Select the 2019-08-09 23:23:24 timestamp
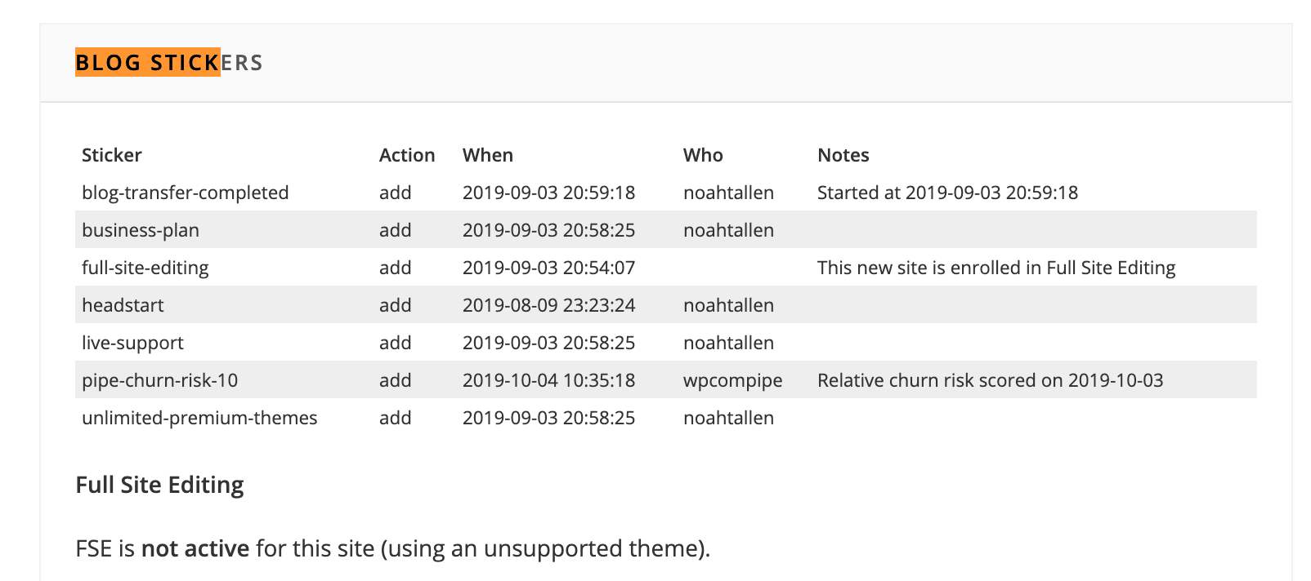1311x581 pixels. tap(549, 305)
